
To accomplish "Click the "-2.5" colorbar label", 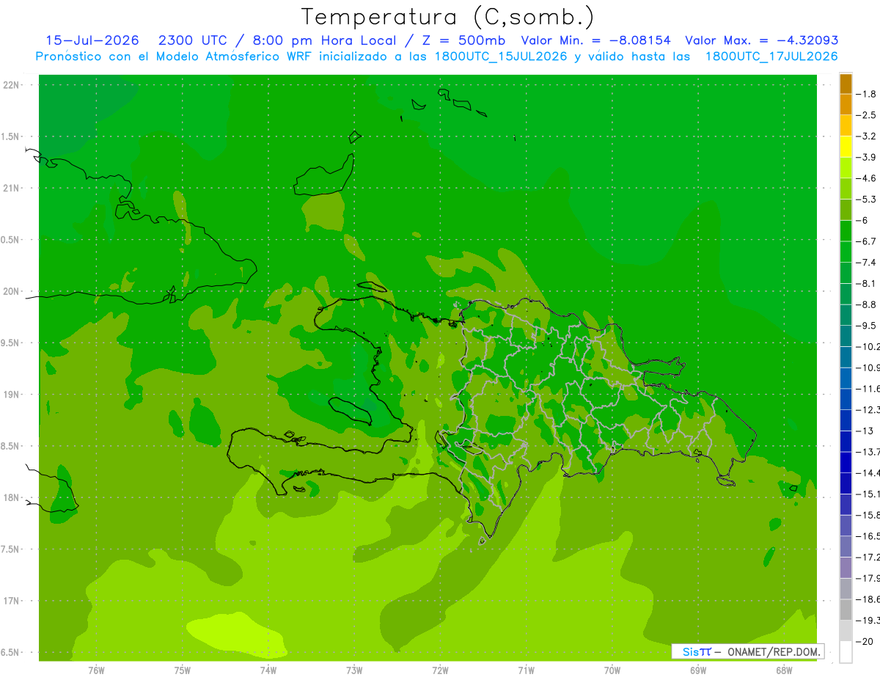I will point(867,115).
